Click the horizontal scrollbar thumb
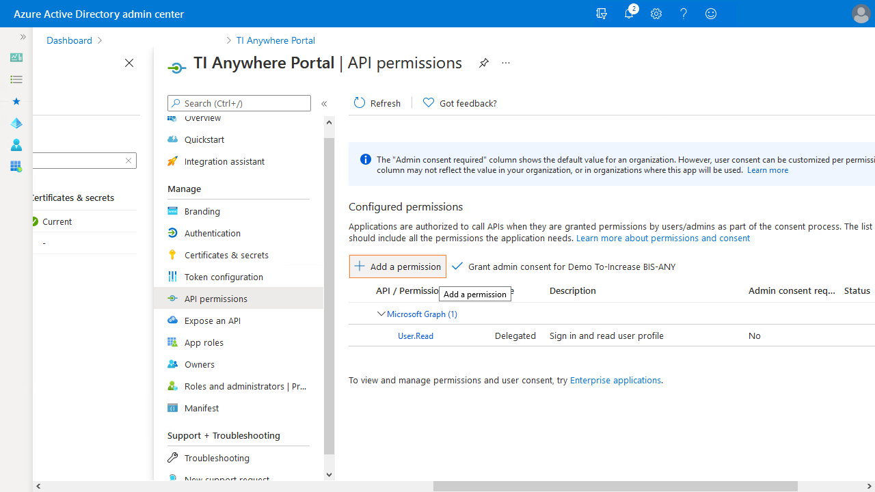The width and height of the screenshot is (875, 492). (x=615, y=486)
